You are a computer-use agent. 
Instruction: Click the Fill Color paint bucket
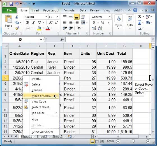click(x=39, y=28)
